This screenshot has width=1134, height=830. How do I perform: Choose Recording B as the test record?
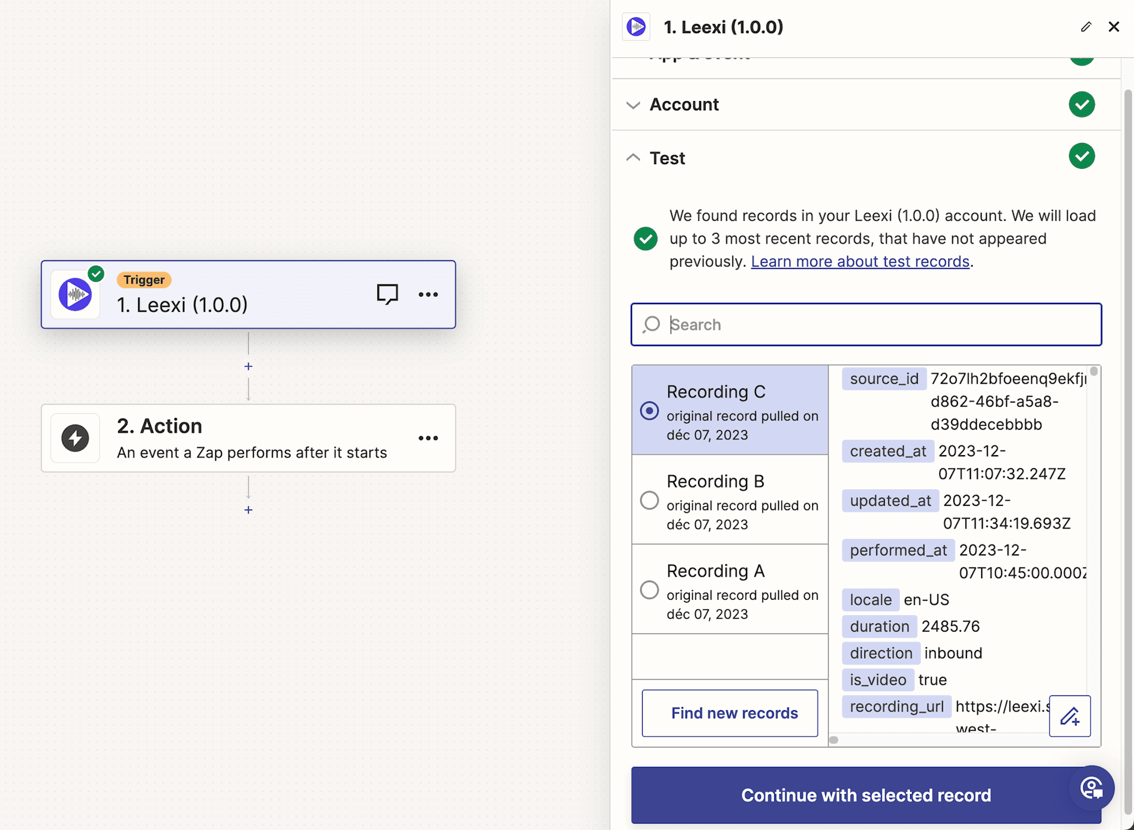pyautogui.click(x=649, y=500)
